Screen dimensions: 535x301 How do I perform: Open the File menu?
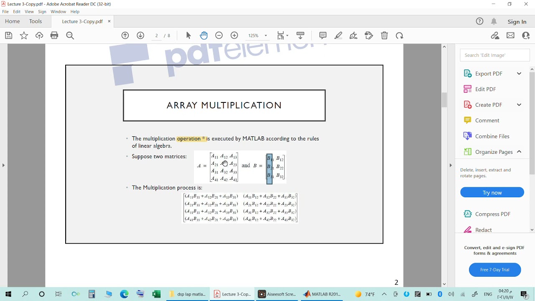5,12
